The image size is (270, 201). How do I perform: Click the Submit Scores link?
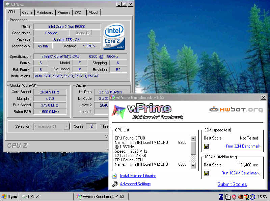tap(232, 185)
